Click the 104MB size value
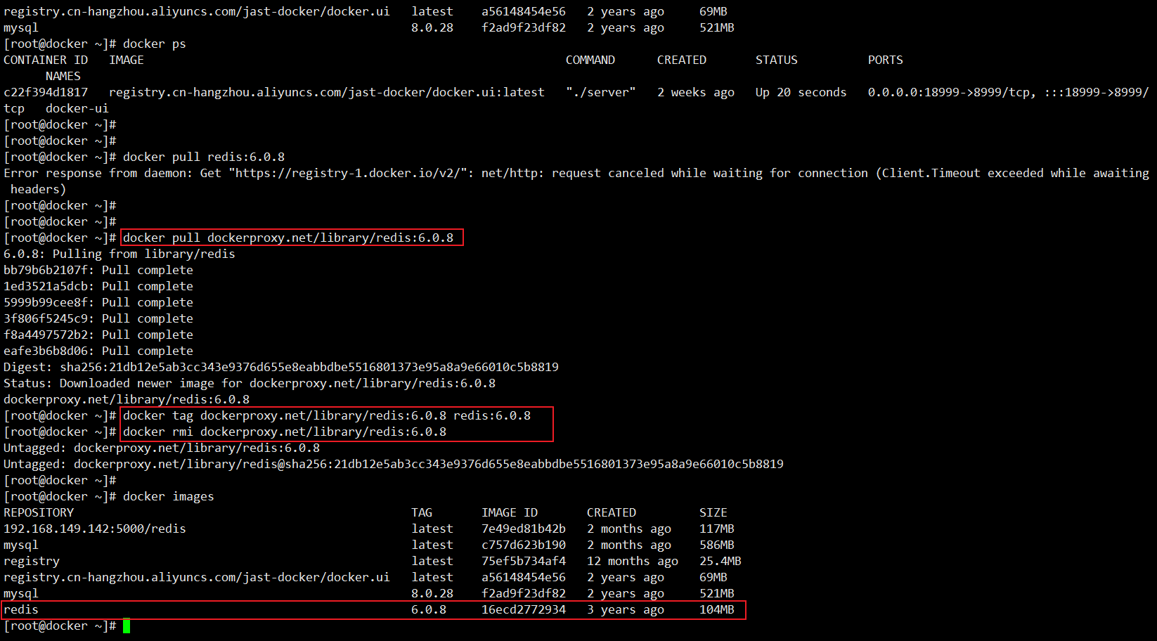Viewport: 1157px width, 641px height. click(717, 609)
